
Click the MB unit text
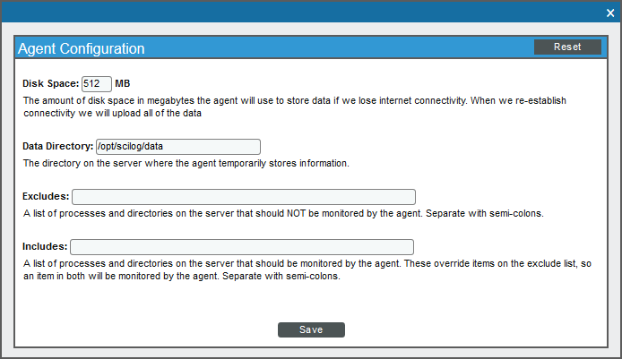point(123,83)
